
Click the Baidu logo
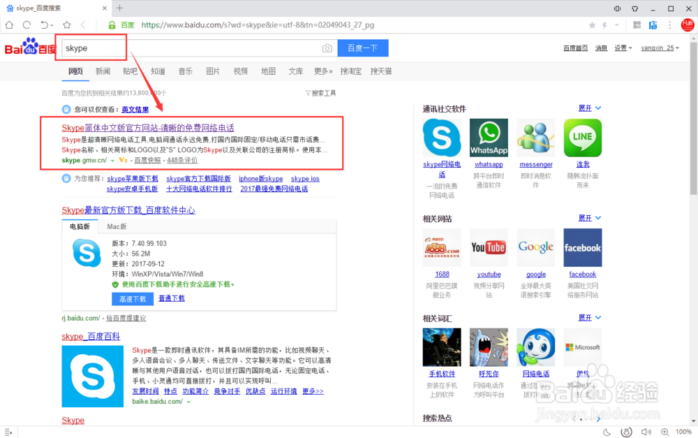(x=30, y=46)
